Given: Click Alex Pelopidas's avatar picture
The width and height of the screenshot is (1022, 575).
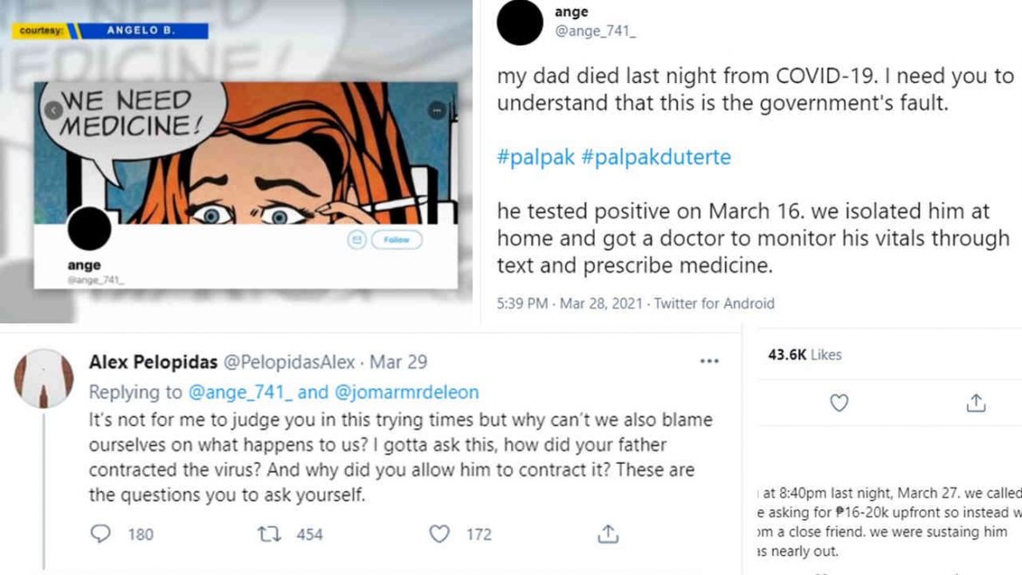Looking at the screenshot, I should (x=44, y=378).
